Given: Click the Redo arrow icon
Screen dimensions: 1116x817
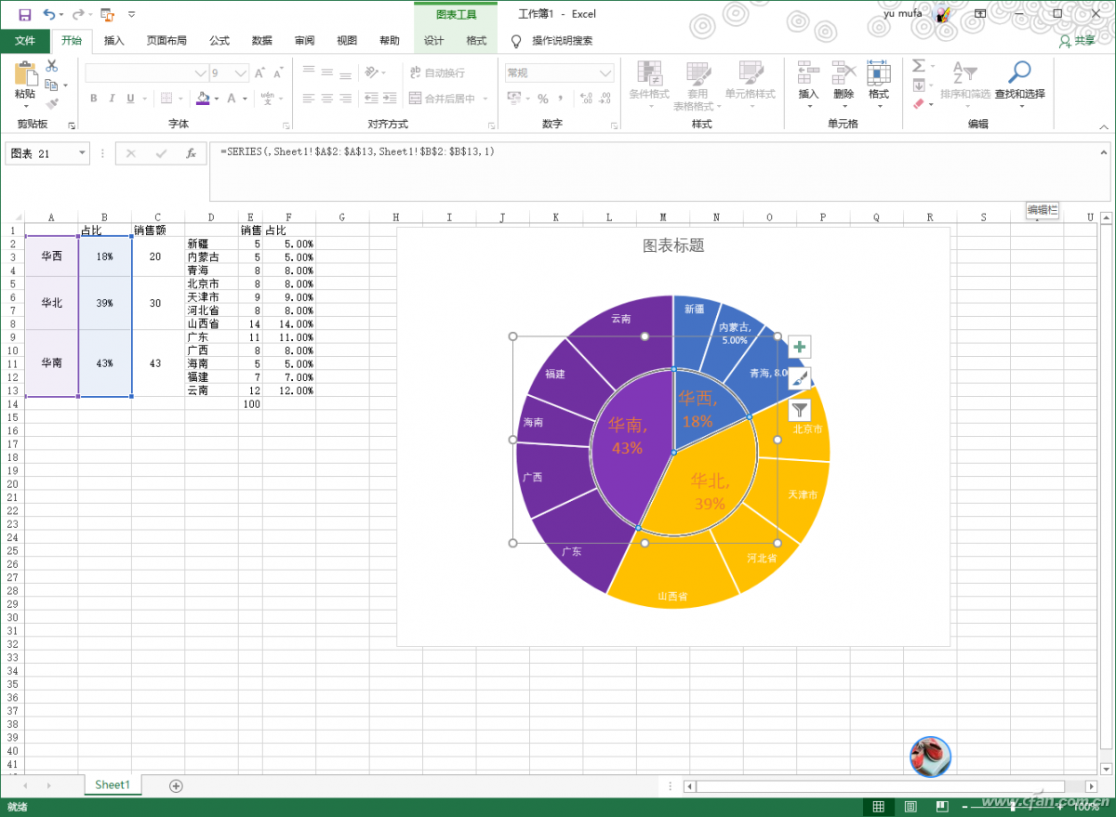Looking at the screenshot, I should pyautogui.click(x=78, y=14).
